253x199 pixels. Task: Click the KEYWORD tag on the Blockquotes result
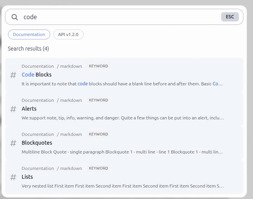click(99, 134)
